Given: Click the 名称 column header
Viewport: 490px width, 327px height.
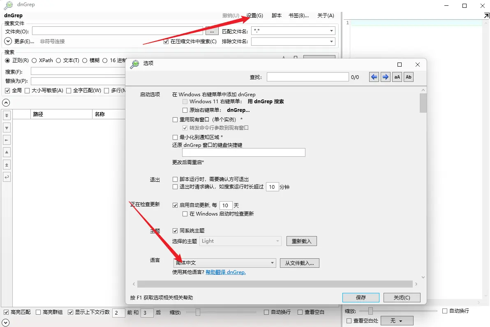Looking at the screenshot, I should click(109, 114).
